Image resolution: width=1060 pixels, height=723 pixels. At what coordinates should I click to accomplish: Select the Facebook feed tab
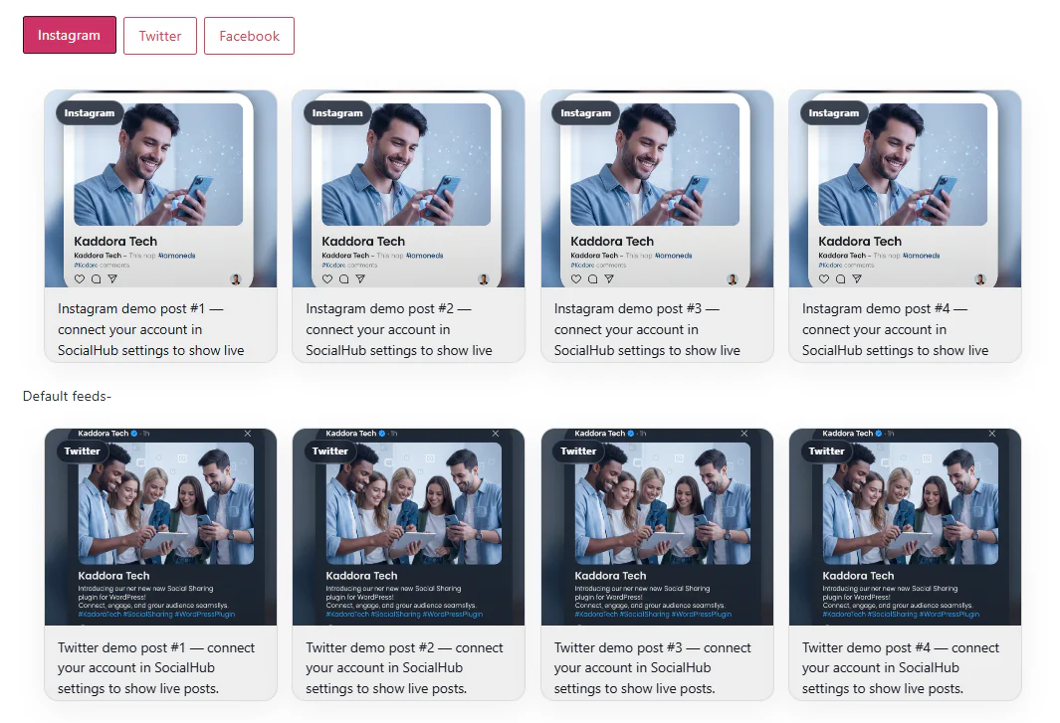coord(249,36)
